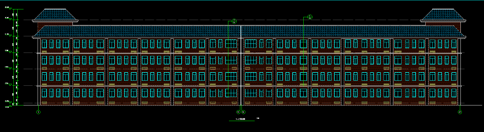The width and height of the screenshot is (484, 132).
Task: Click the right bubble of the center axis pair
Action: click(x=243, y=112)
